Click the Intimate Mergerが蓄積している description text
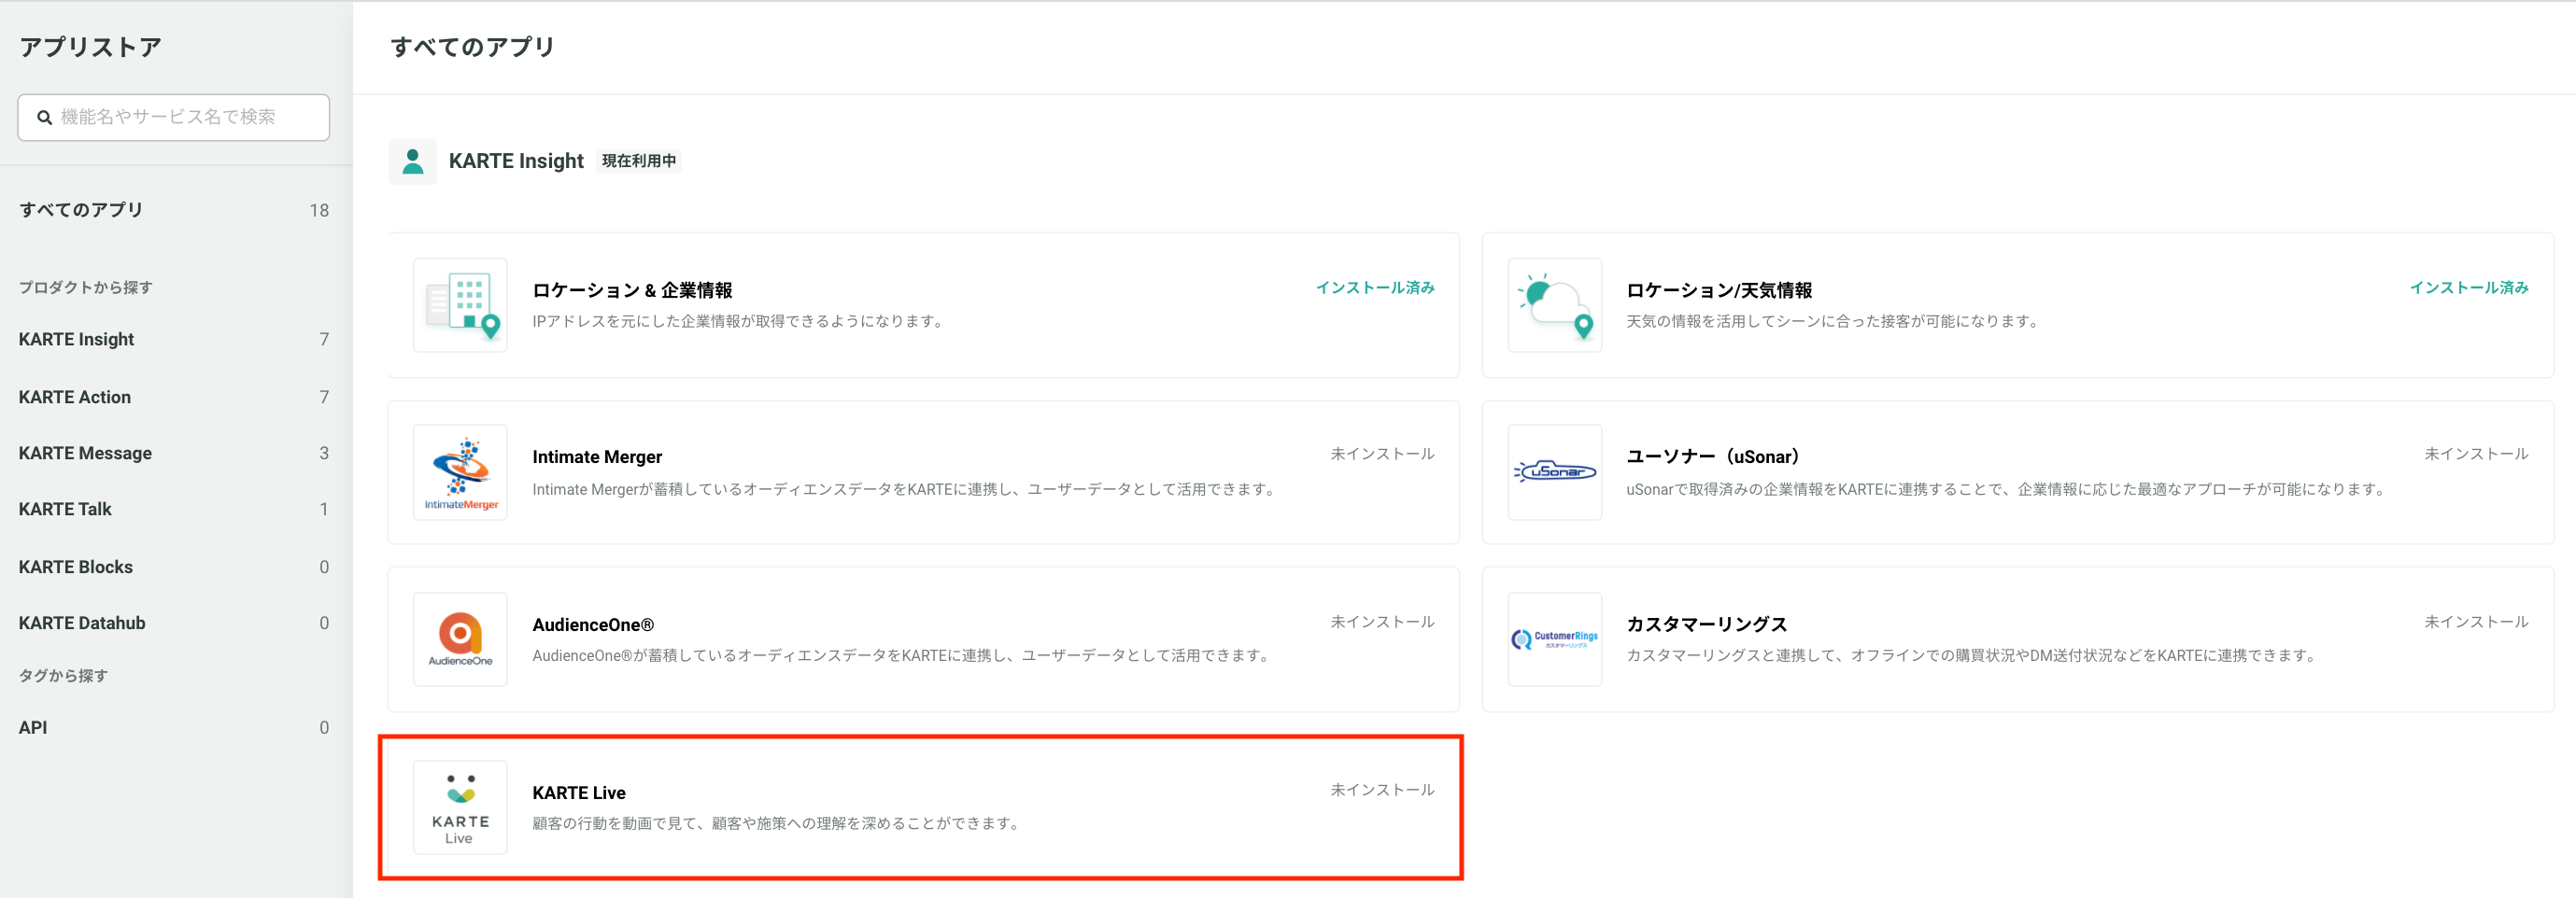Viewport: 2576px width, 898px height. point(905,489)
